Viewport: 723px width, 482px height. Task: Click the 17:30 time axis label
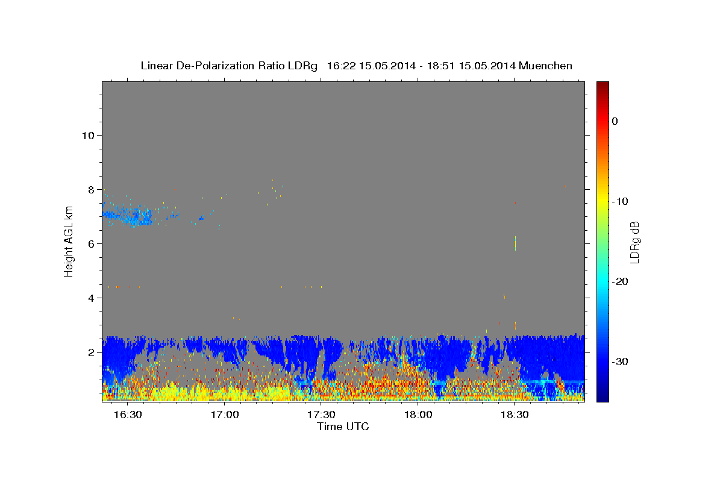(321, 415)
